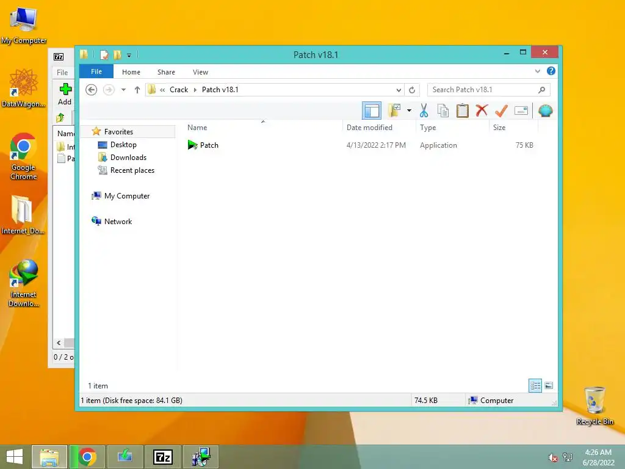The image size is (625, 469).
Task: Select Network in the navigation pane
Action: point(118,221)
